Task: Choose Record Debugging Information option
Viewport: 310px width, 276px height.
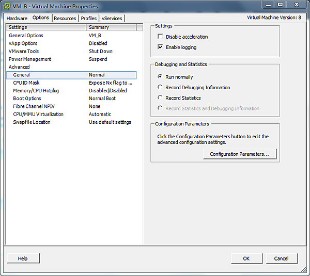Action: tap(160, 88)
